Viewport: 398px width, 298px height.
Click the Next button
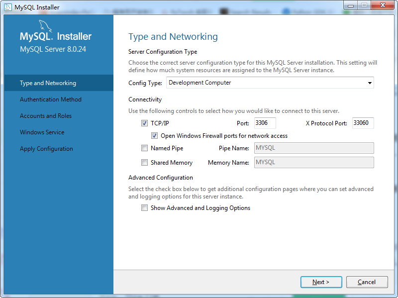coord(321,282)
